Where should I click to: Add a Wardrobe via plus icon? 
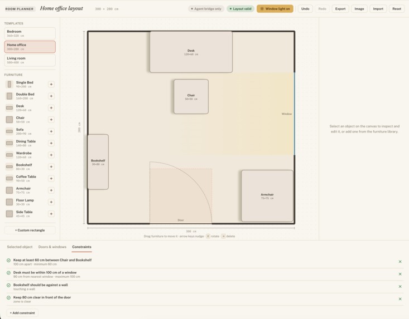(x=51, y=155)
